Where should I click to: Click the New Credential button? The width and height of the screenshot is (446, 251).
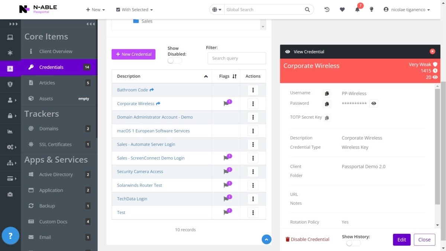tap(133, 54)
